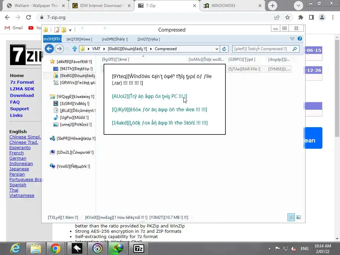340x255 pixels.
Task: Switch to Walliant browser tab
Action: [x=36, y=6]
